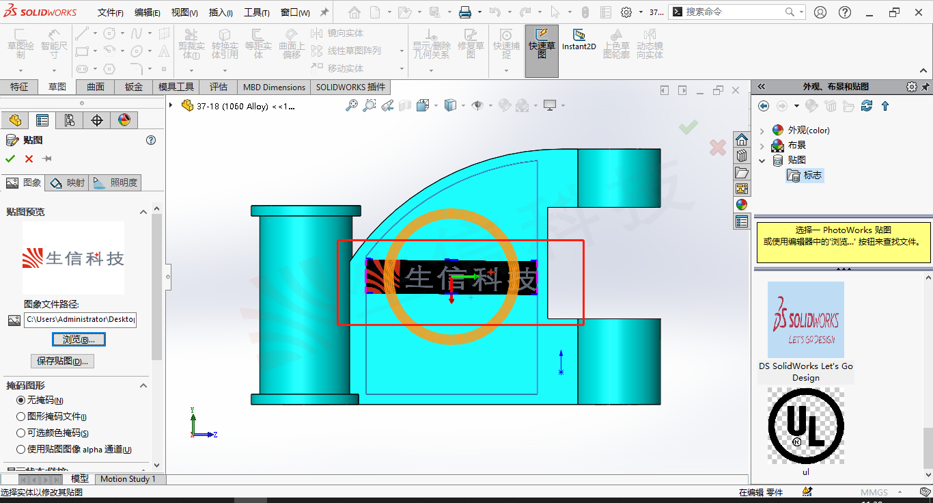This screenshot has width=933, height=503.
Task: Collapse the 贴图 node in the appearances tree
Action: 762,160
